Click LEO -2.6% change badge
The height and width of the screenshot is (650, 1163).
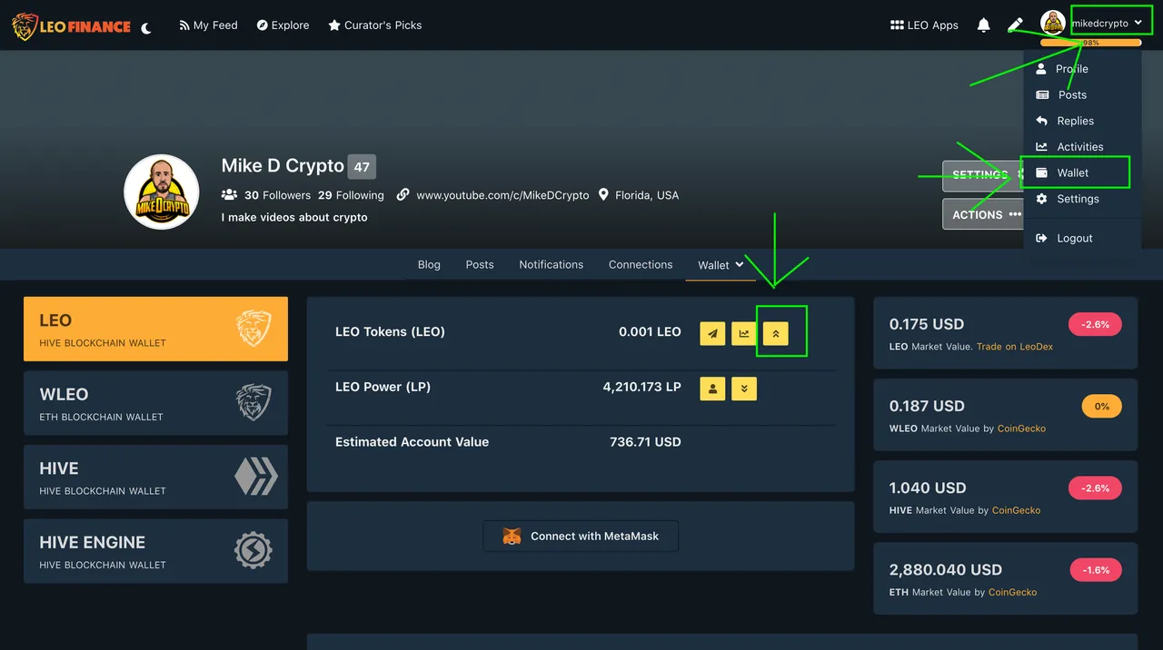[1095, 324]
